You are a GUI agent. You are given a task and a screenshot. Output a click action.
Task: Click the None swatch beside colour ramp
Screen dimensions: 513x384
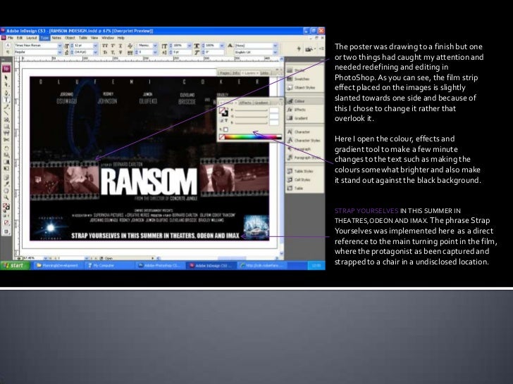pyautogui.click(x=222, y=137)
